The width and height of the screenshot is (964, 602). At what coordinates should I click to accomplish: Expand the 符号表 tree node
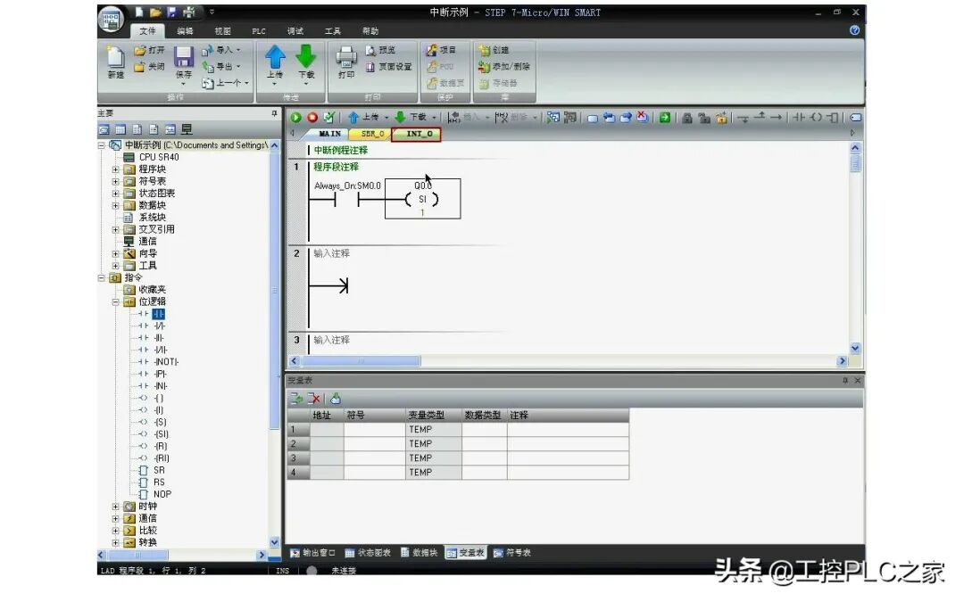[114, 180]
